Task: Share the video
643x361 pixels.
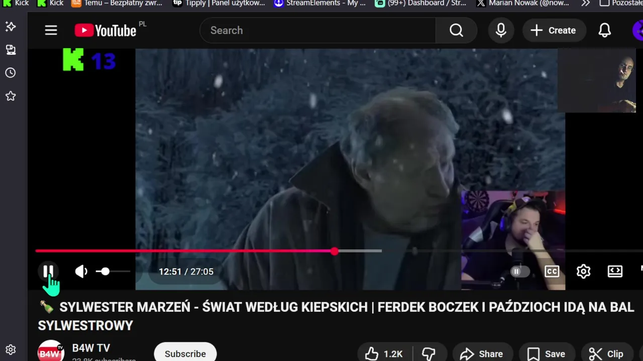Action: 482,353
